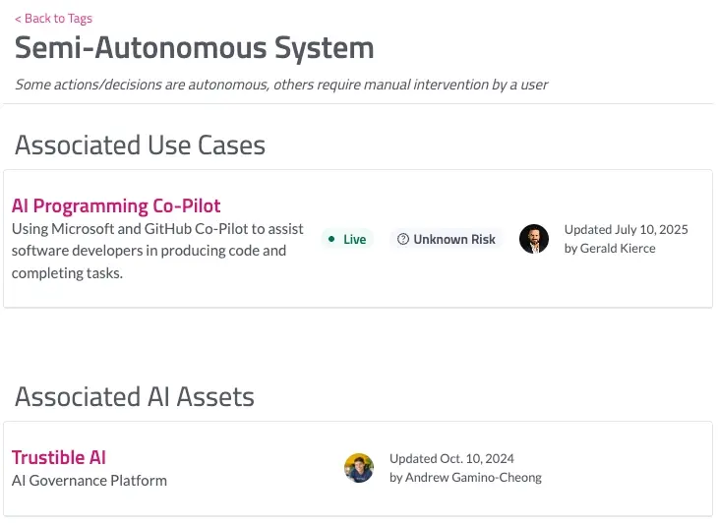Click 'Updated July 10, 2025' text
This screenshot has height=525, width=718.
click(x=626, y=229)
